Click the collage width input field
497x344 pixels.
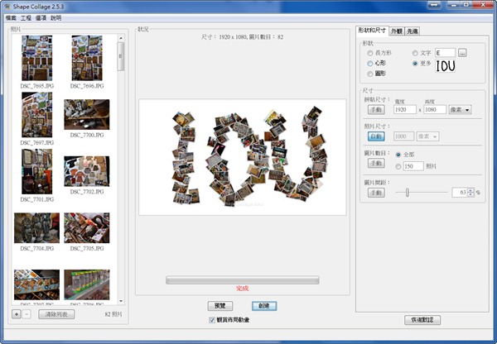(x=405, y=109)
